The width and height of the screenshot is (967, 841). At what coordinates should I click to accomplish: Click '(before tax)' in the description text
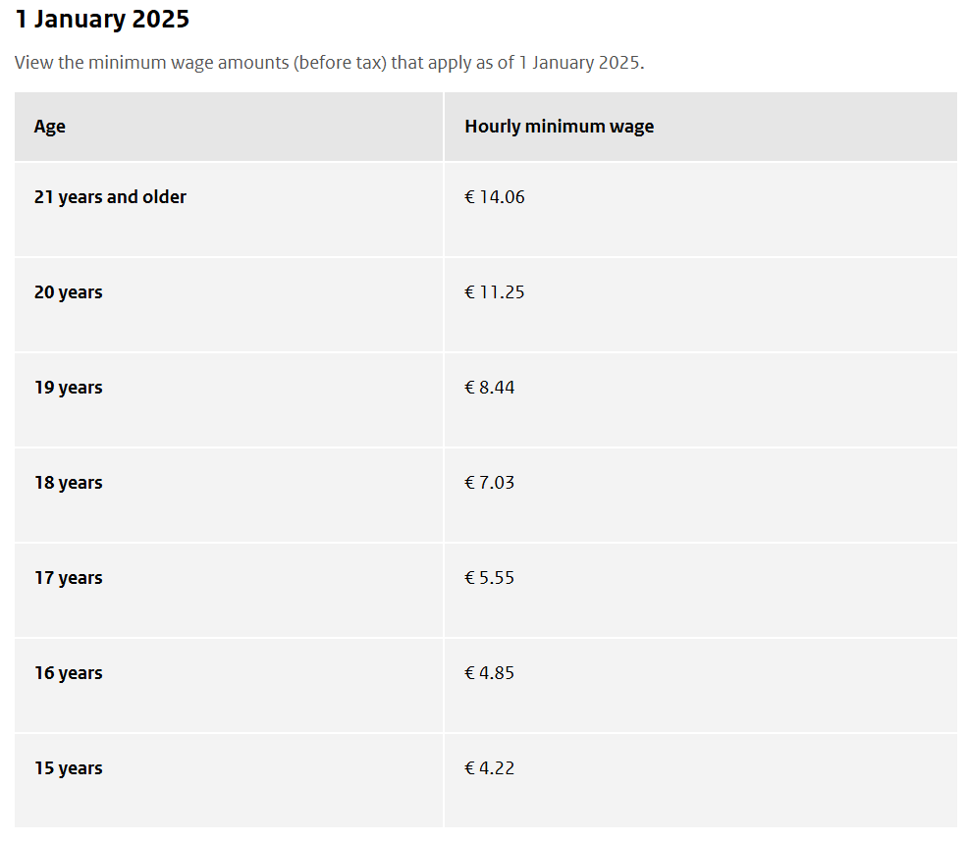tap(340, 63)
